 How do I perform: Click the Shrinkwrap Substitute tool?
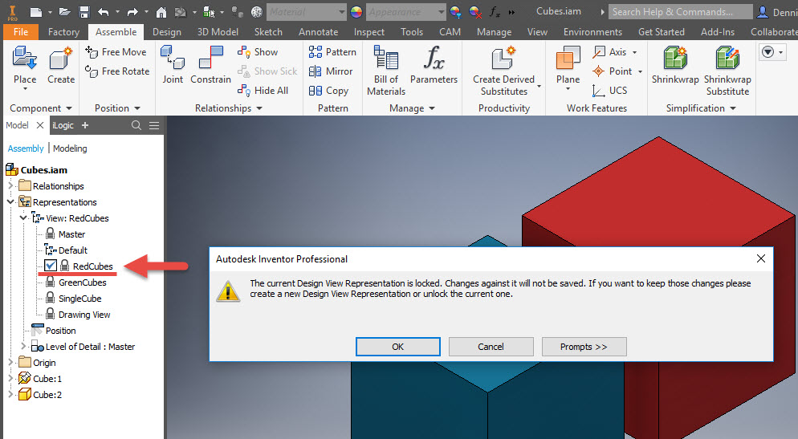pos(727,71)
